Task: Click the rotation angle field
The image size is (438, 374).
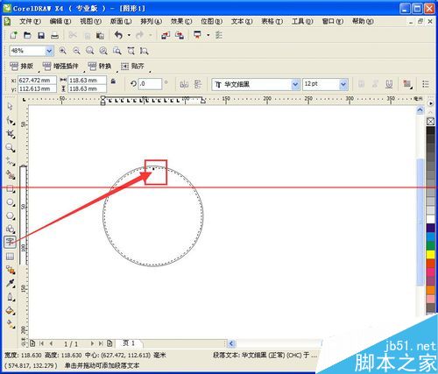Action: (x=150, y=84)
